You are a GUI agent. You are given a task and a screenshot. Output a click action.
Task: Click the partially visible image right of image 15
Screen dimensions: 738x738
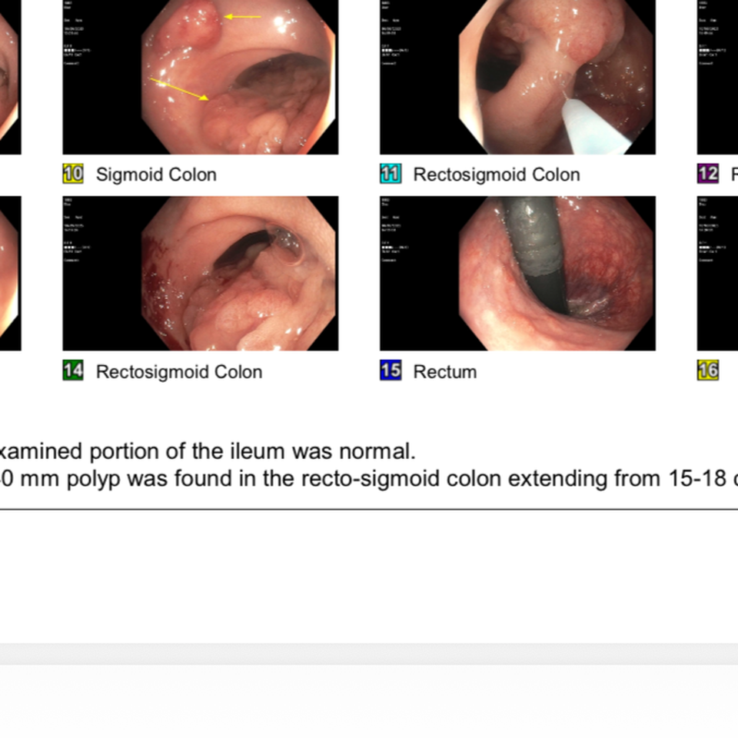(x=717, y=274)
